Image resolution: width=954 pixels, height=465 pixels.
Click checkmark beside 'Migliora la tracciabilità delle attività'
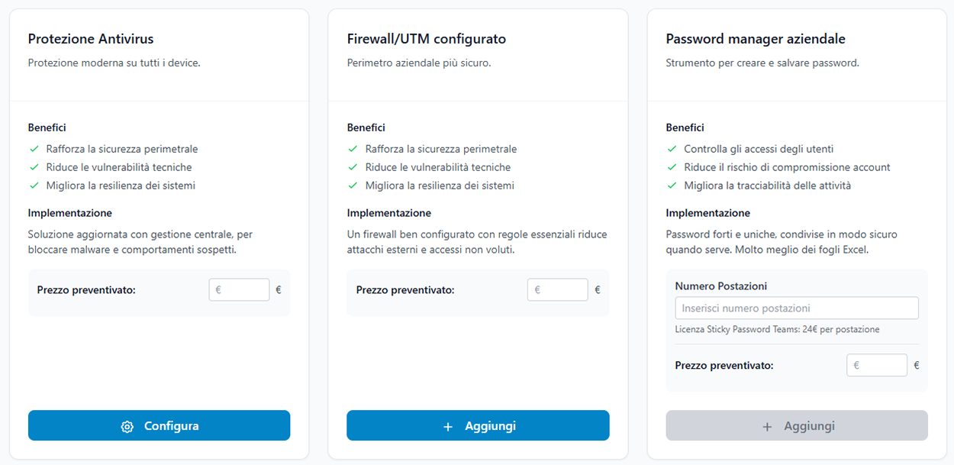point(672,186)
